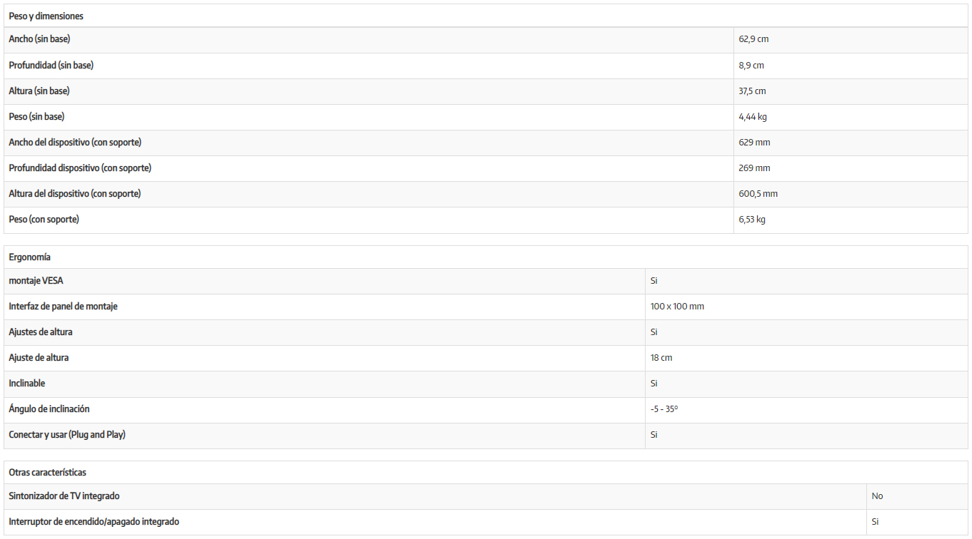972x539 pixels.
Task: Click the Otras características section header
Action: [x=47, y=472]
